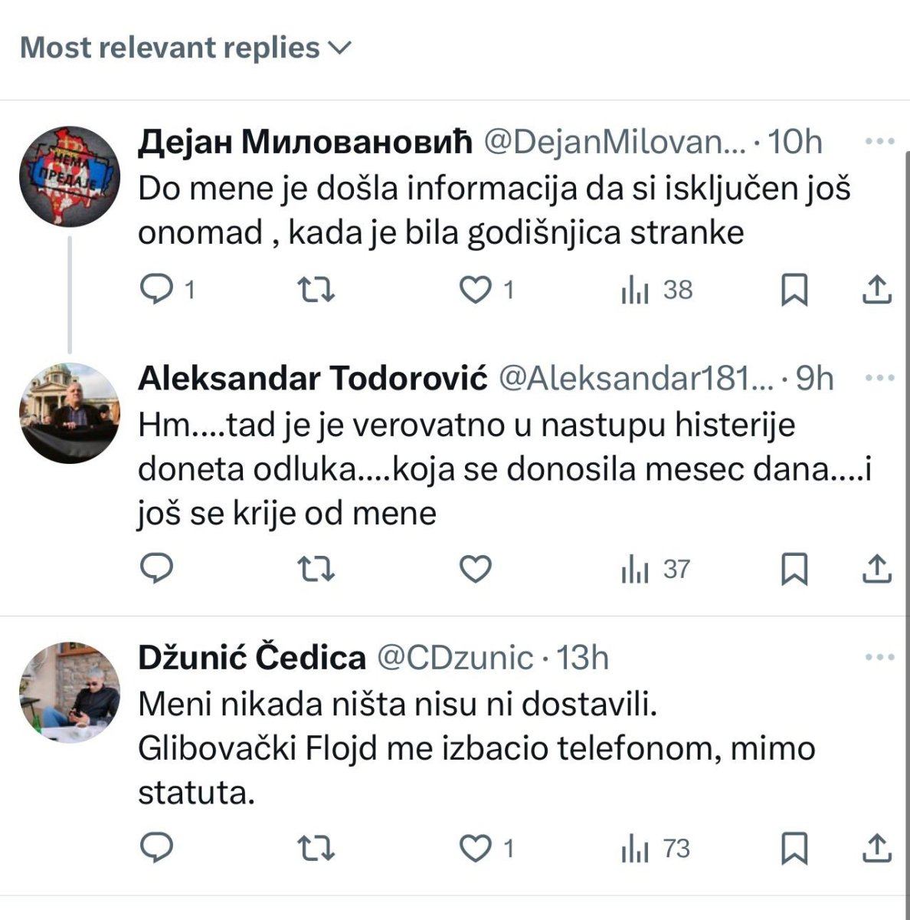
Task: Share Dejan Milovanović's reply
Action: click(876, 289)
